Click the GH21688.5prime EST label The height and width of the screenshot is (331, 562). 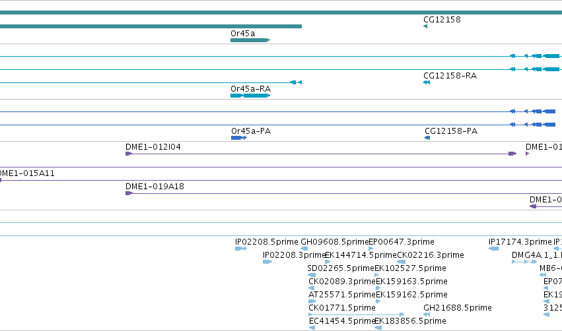pyautogui.click(x=458, y=308)
